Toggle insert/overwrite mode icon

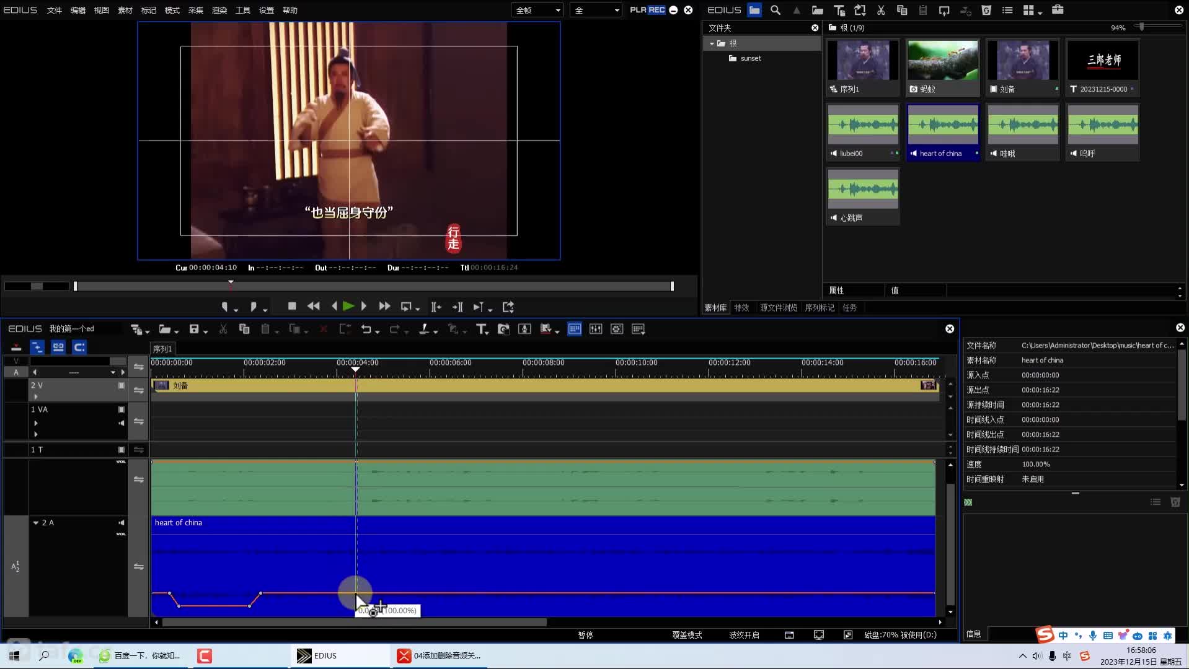pos(16,347)
